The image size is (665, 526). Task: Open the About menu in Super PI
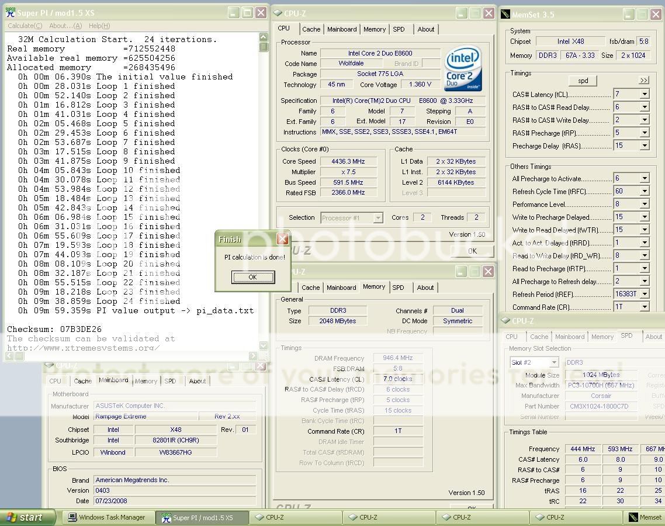pyautogui.click(x=65, y=26)
